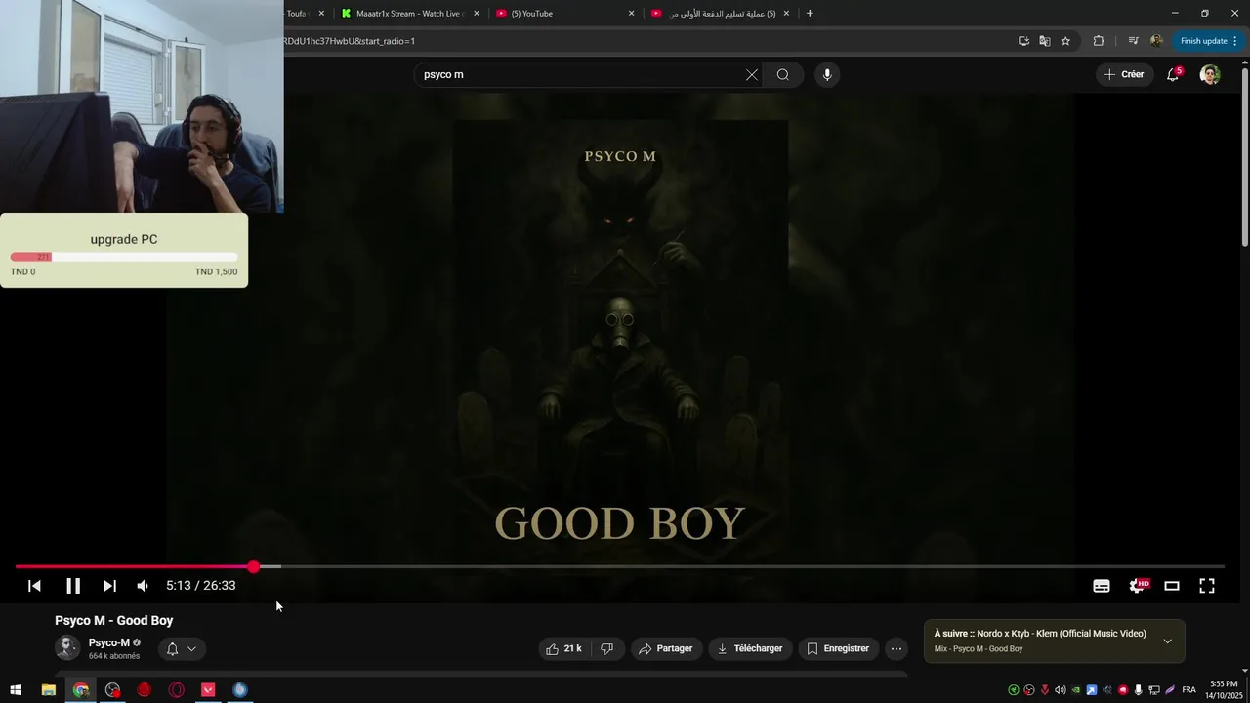Open Chrome extensions puzzle icon
This screenshot has width=1250, height=703.
pyautogui.click(x=1099, y=41)
